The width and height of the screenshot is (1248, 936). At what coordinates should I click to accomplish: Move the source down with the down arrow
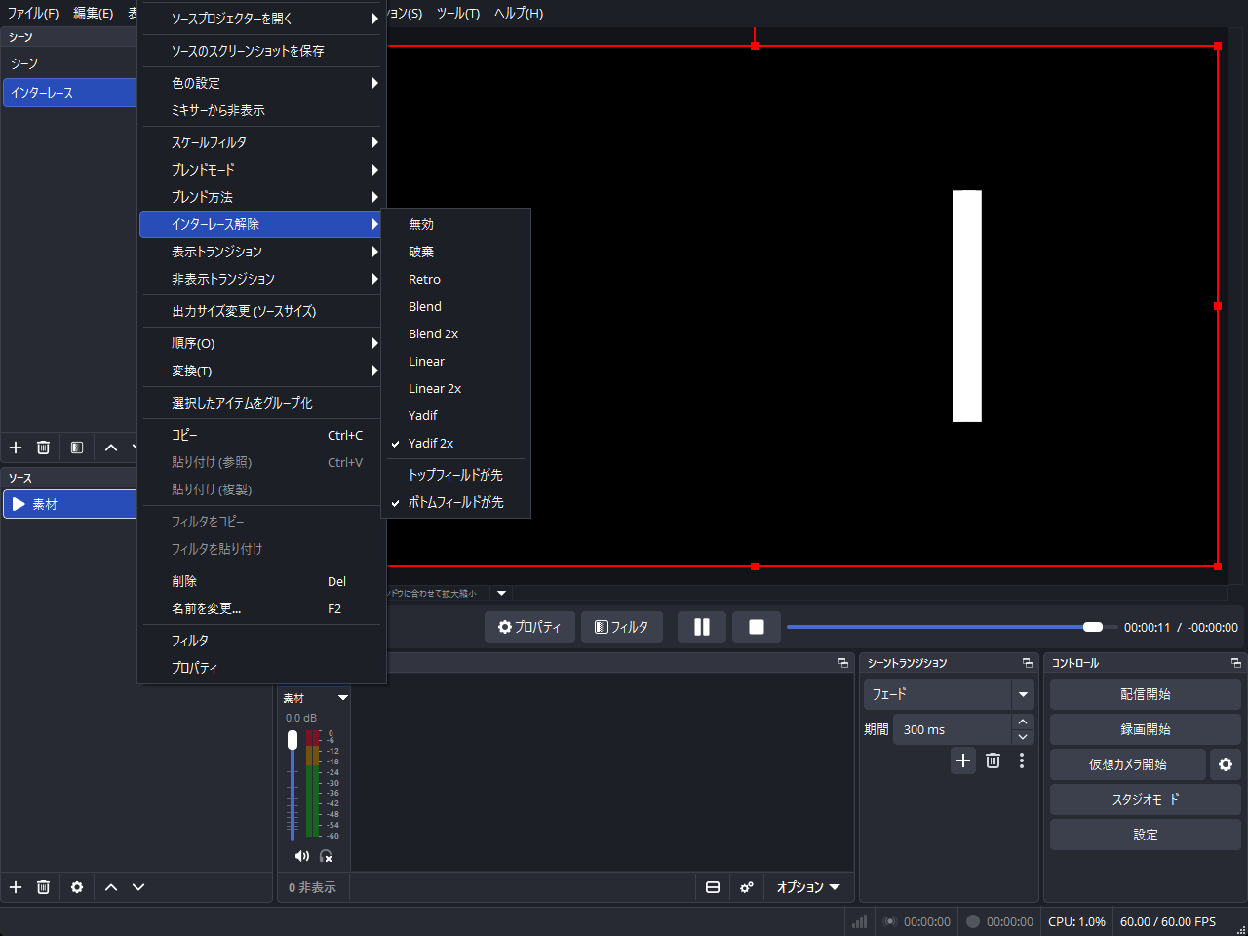pyautogui.click(x=138, y=887)
